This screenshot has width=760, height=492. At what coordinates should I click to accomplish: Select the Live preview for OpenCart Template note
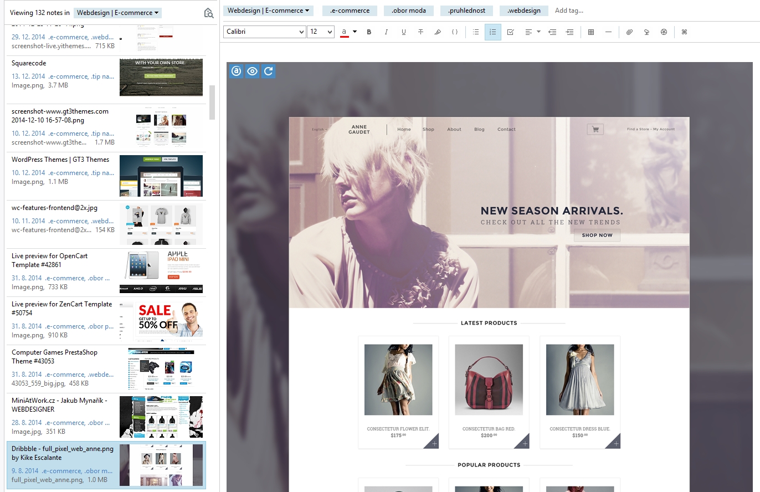coord(106,272)
